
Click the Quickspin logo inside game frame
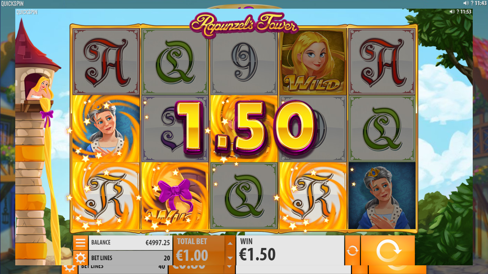pyautogui.click(x=27, y=12)
